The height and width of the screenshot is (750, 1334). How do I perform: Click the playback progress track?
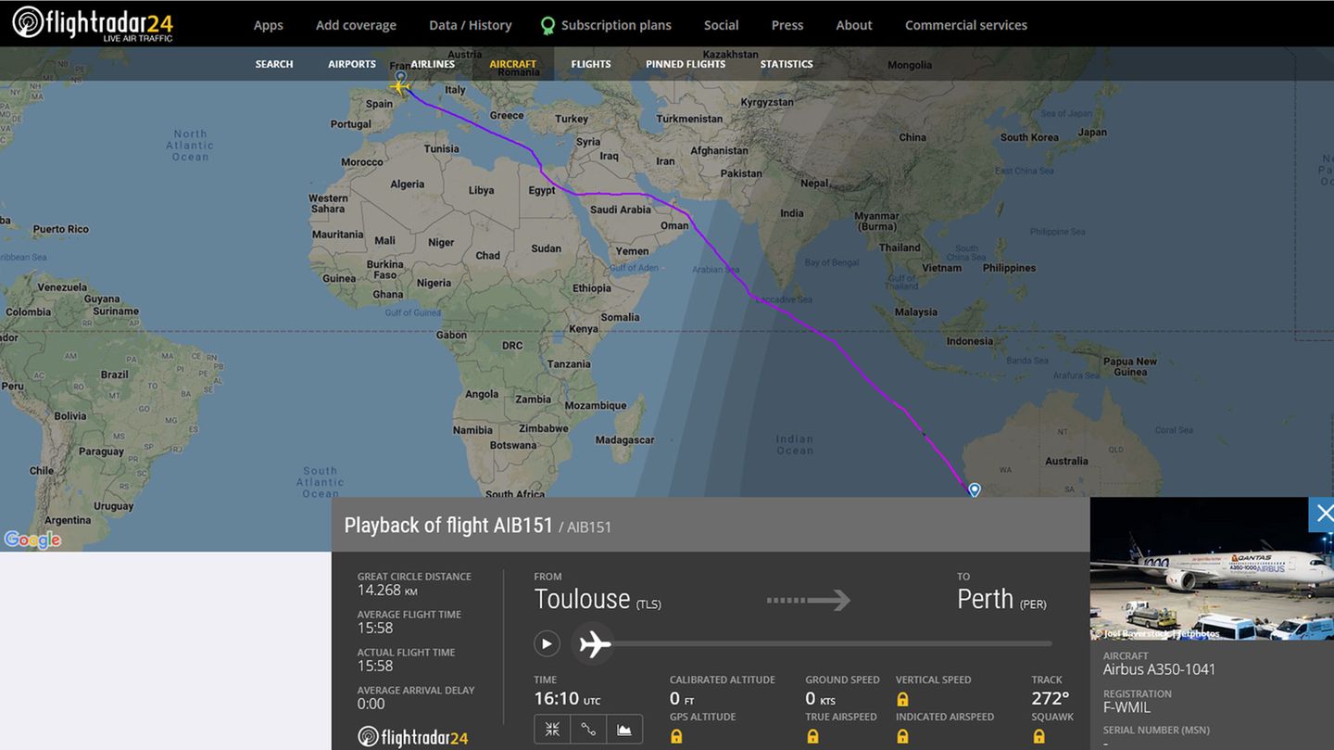pyautogui.click(x=831, y=643)
